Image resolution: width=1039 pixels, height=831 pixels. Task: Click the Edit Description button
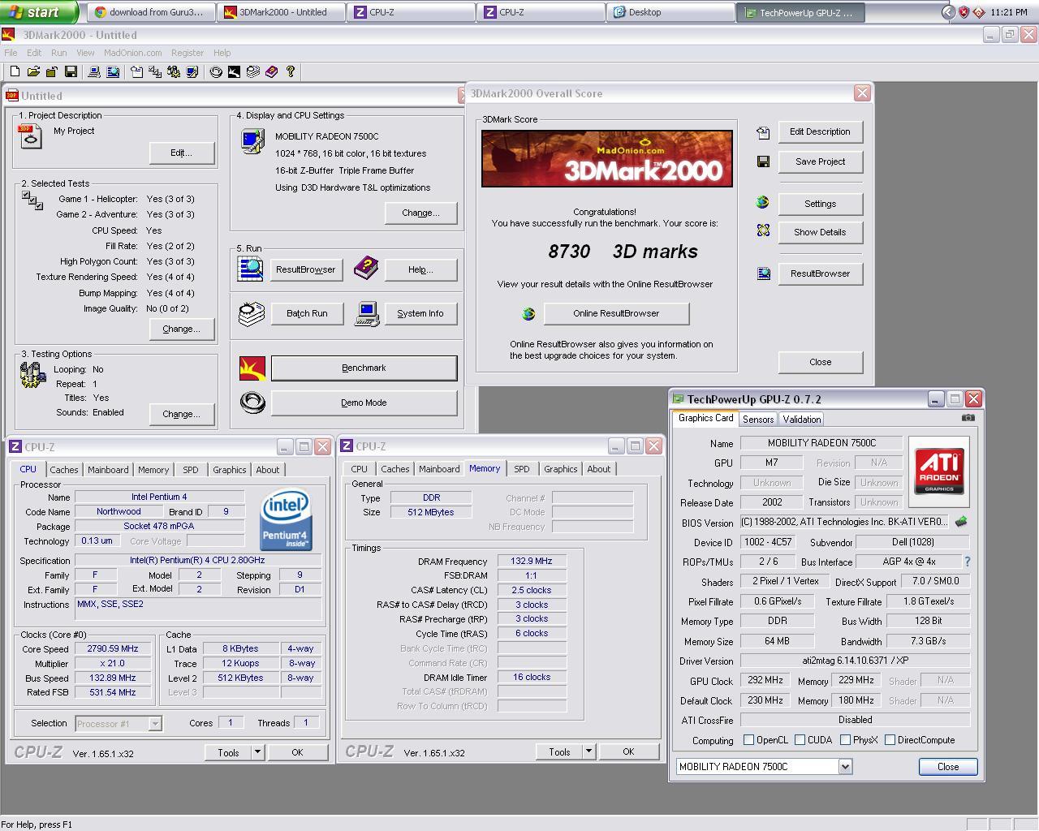(x=820, y=131)
